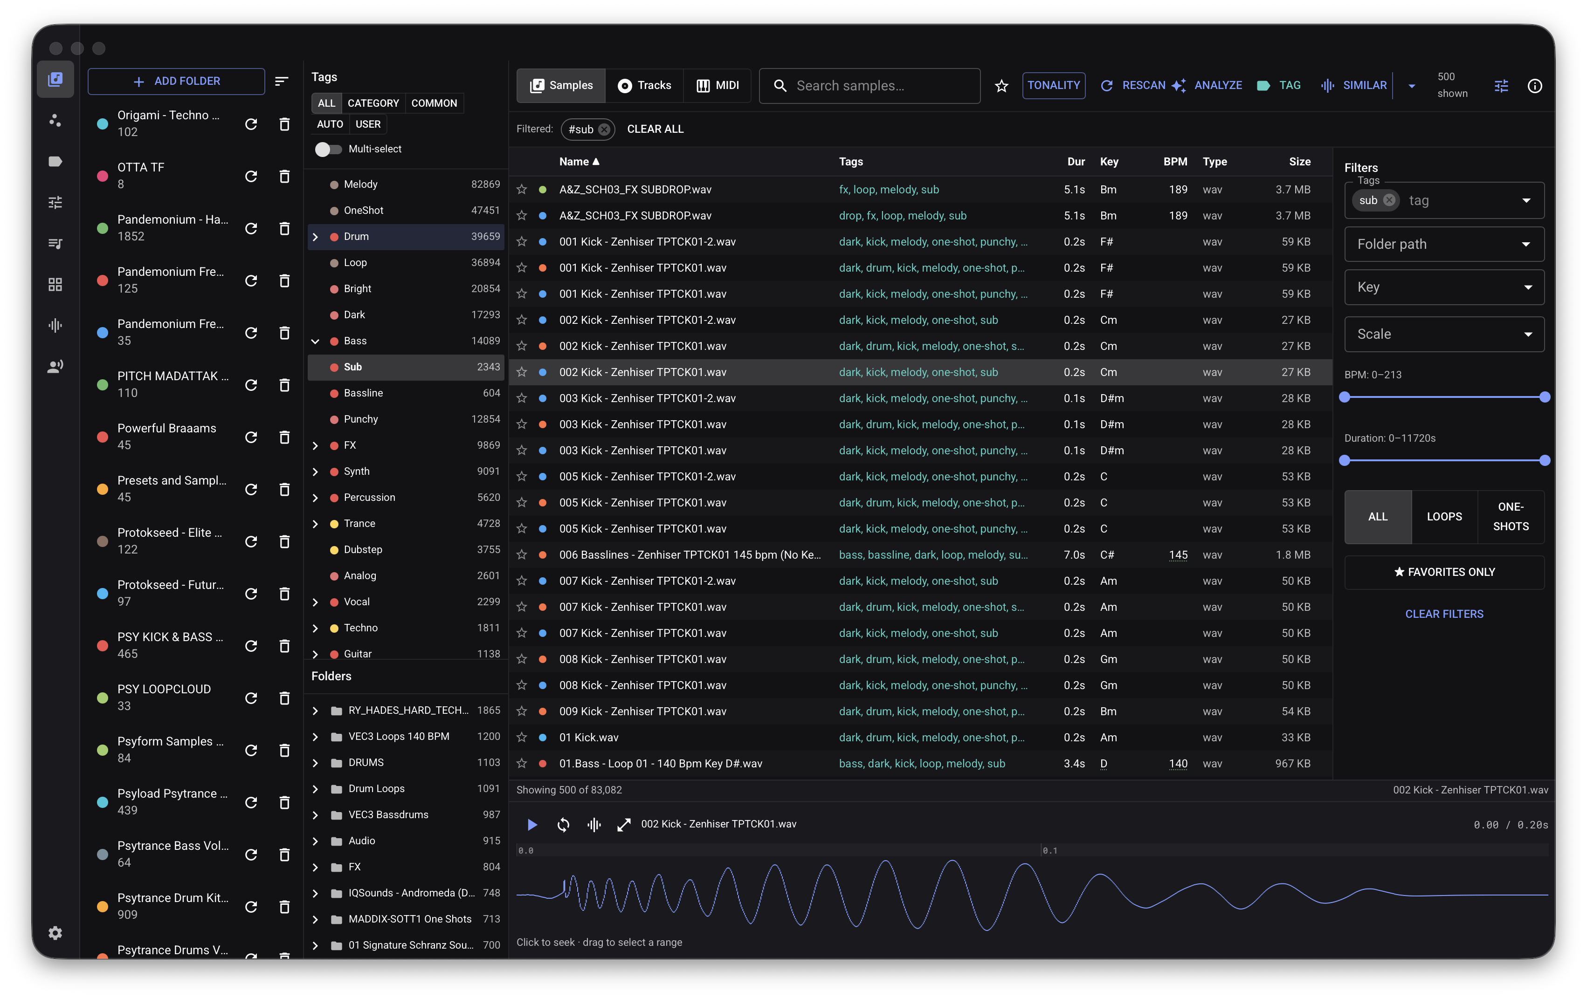Select the User tags tab
The width and height of the screenshot is (1587, 998).
tap(368, 124)
